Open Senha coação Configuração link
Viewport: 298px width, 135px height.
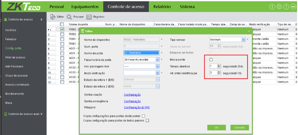[132, 95]
